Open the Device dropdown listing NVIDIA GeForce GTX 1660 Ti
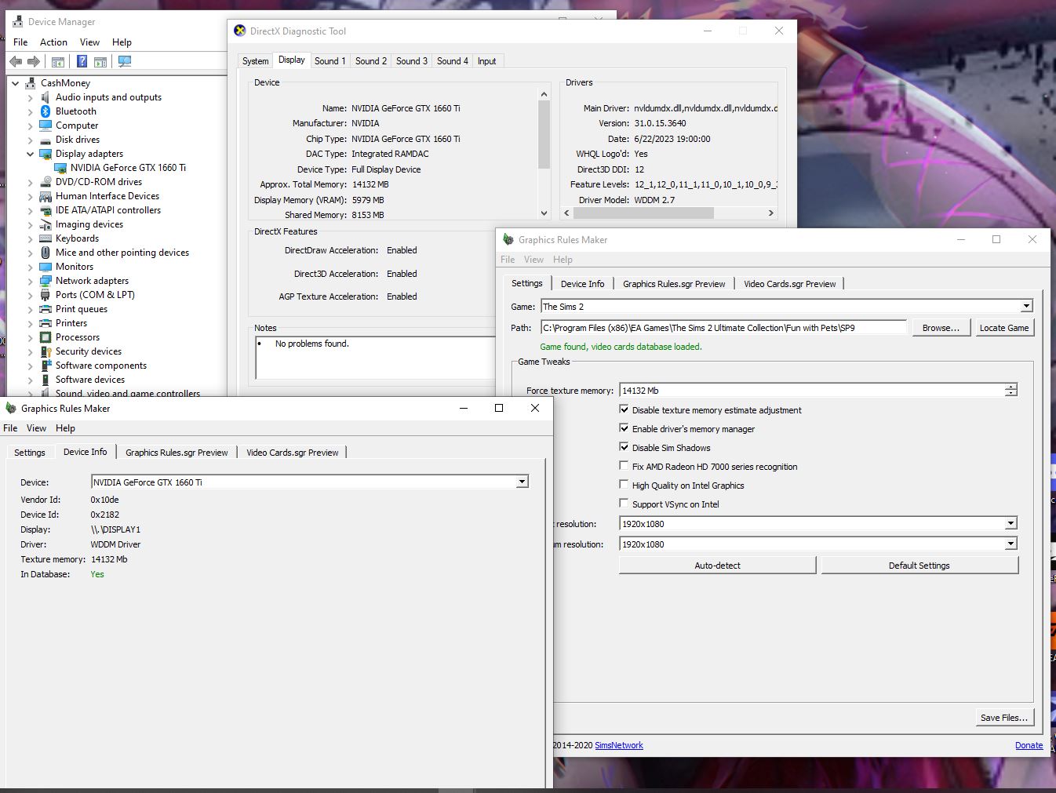The image size is (1056, 793). (522, 482)
